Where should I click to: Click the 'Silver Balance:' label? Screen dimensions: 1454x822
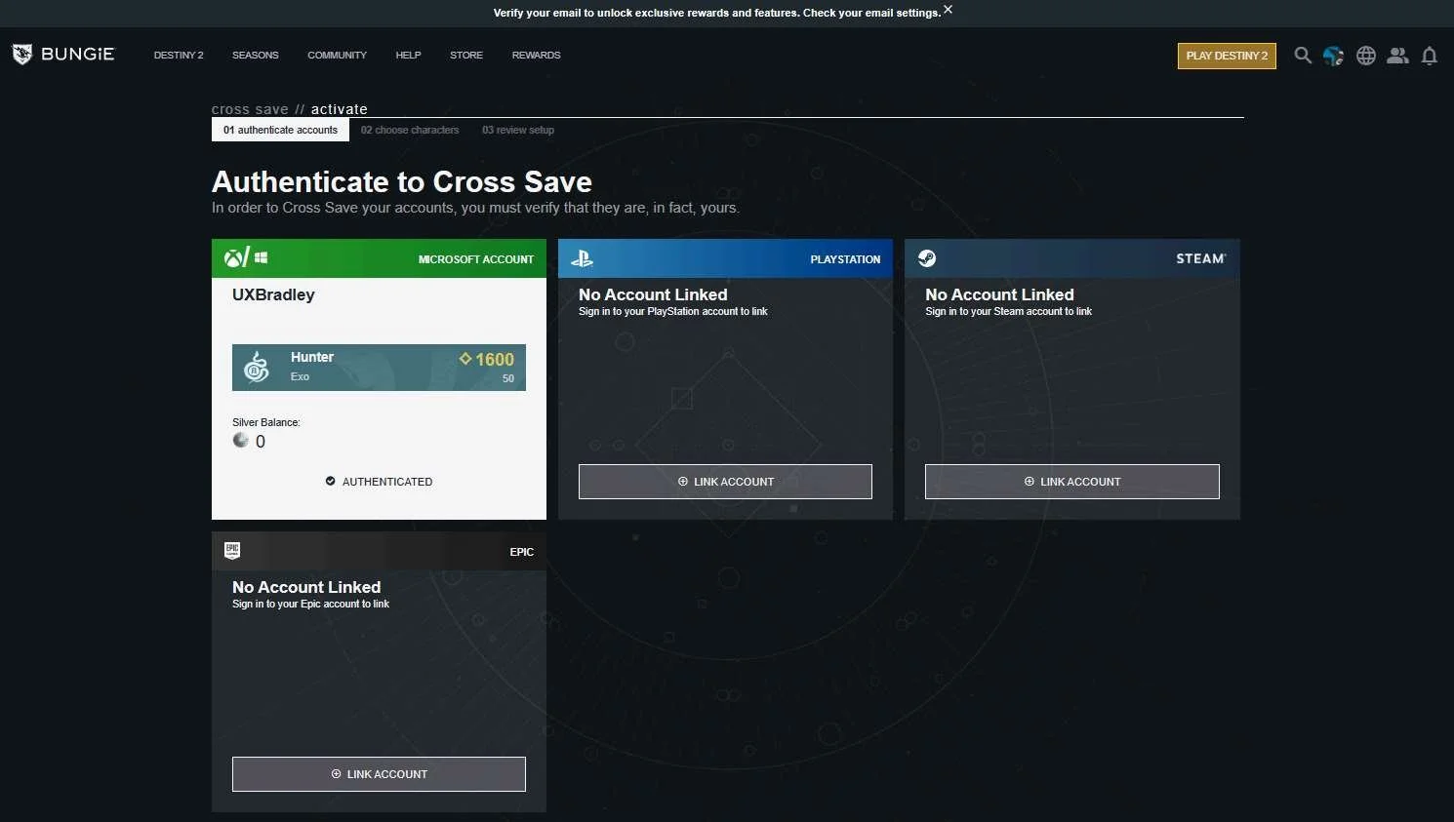click(x=266, y=422)
